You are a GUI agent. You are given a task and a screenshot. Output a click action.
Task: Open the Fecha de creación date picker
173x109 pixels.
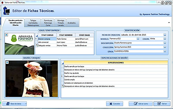point(165,35)
